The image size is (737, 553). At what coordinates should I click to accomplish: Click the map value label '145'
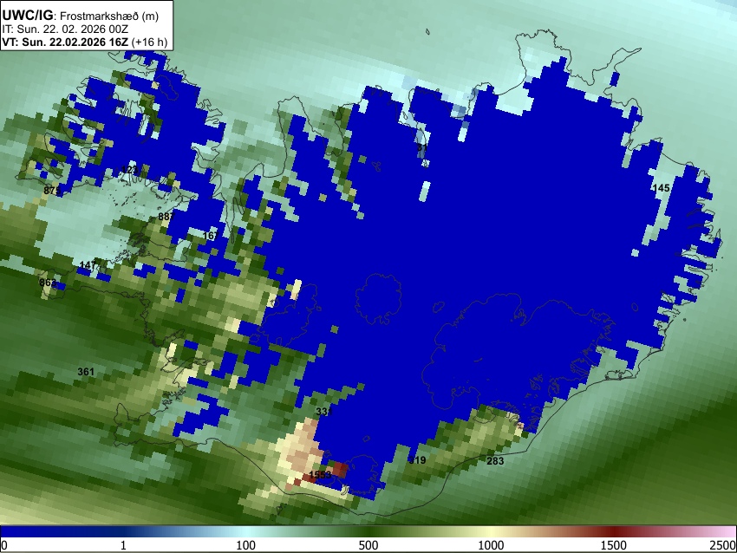click(x=661, y=188)
